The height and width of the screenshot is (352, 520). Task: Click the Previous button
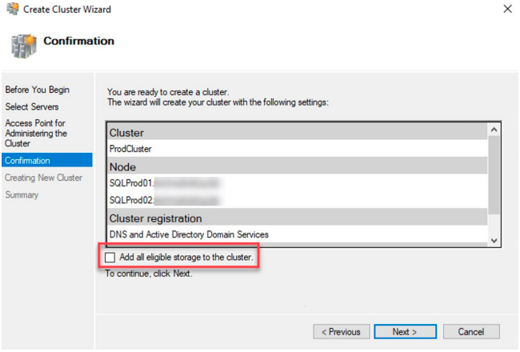coord(342,332)
